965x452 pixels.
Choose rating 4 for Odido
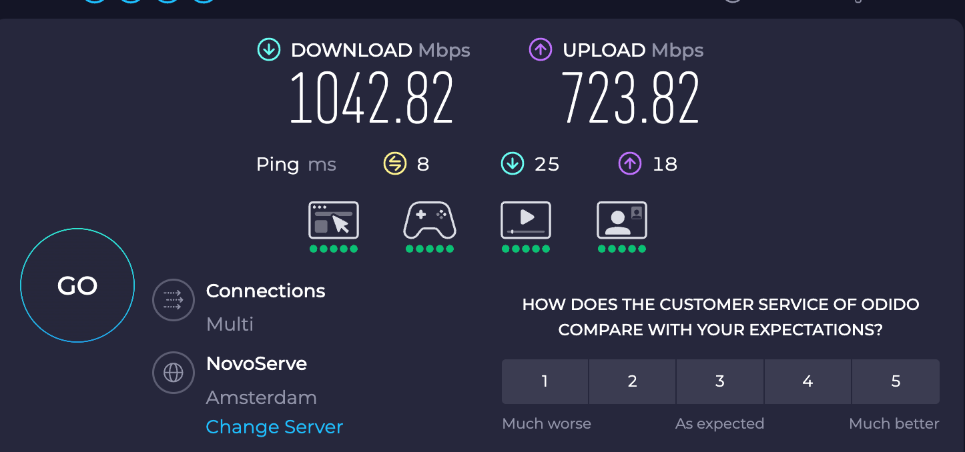click(808, 381)
